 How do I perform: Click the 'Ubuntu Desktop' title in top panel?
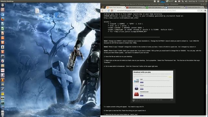pyautogui.click(x=7, y=1)
